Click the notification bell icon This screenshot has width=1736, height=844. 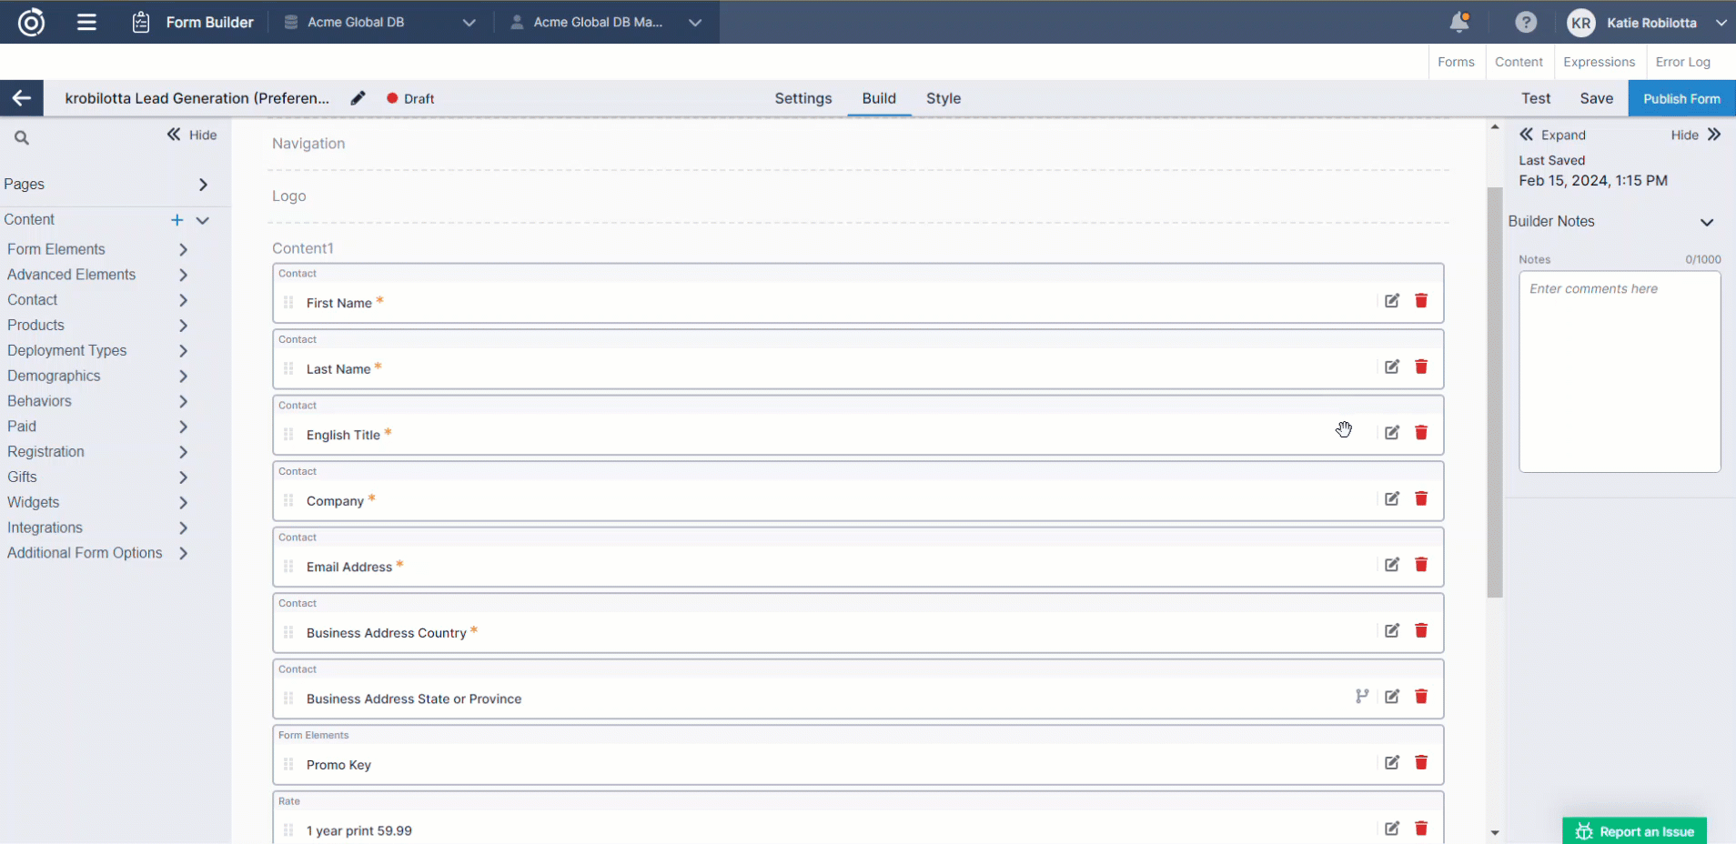click(x=1458, y=22)
